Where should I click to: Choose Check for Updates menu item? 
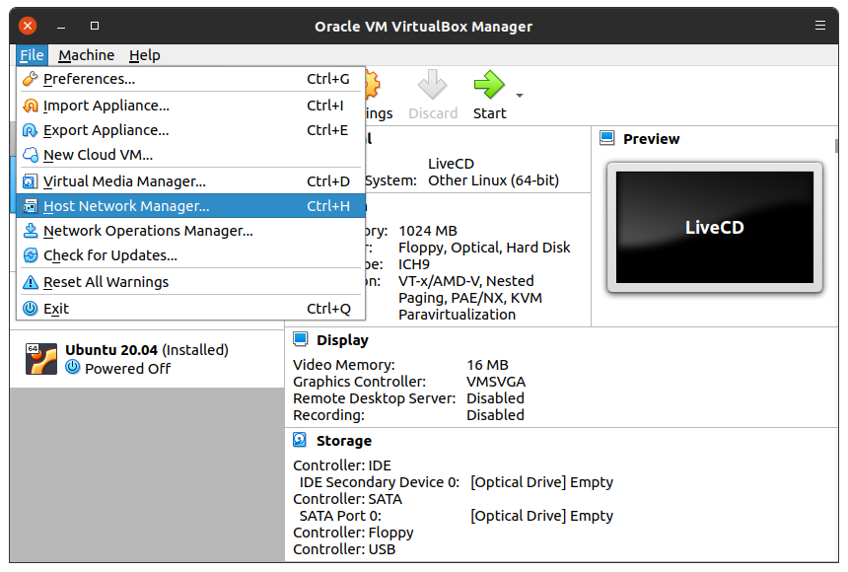(110, 255)
